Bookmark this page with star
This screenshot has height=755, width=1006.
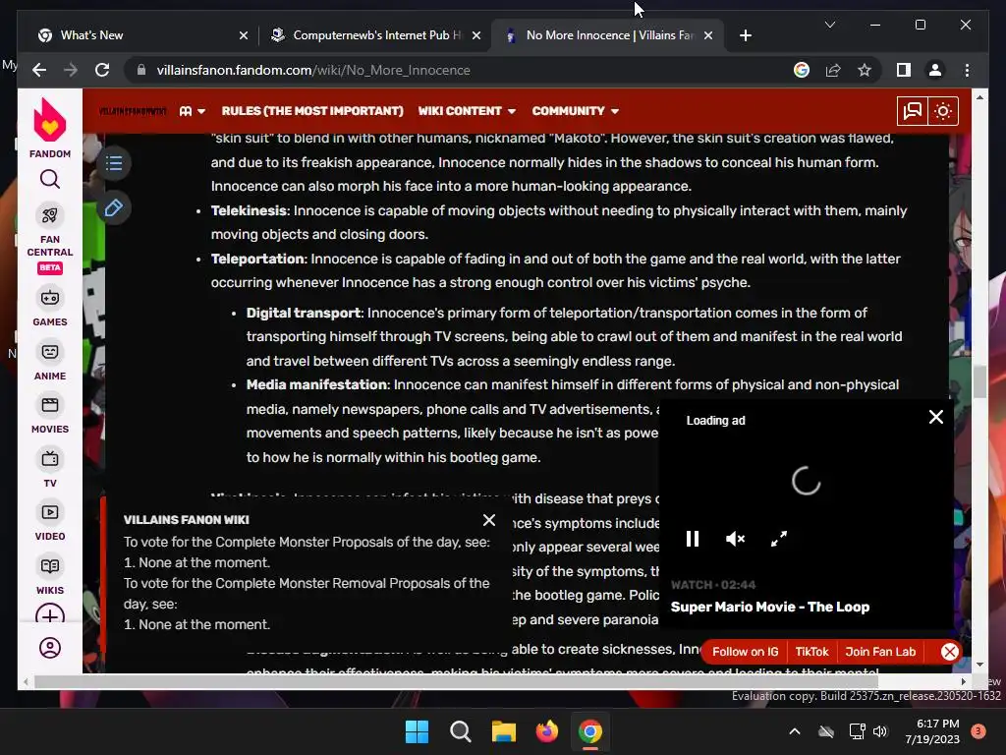click(x=865, y=70)
